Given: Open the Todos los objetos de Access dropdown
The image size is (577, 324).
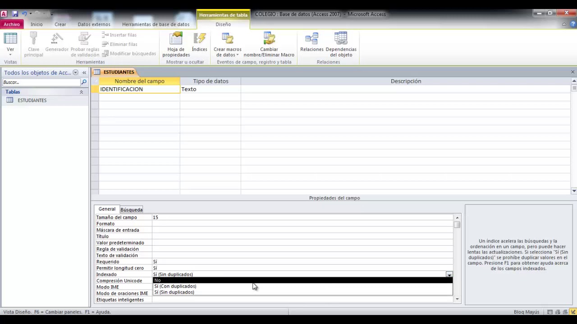Looking at the screenshot, I should [75, 72].
